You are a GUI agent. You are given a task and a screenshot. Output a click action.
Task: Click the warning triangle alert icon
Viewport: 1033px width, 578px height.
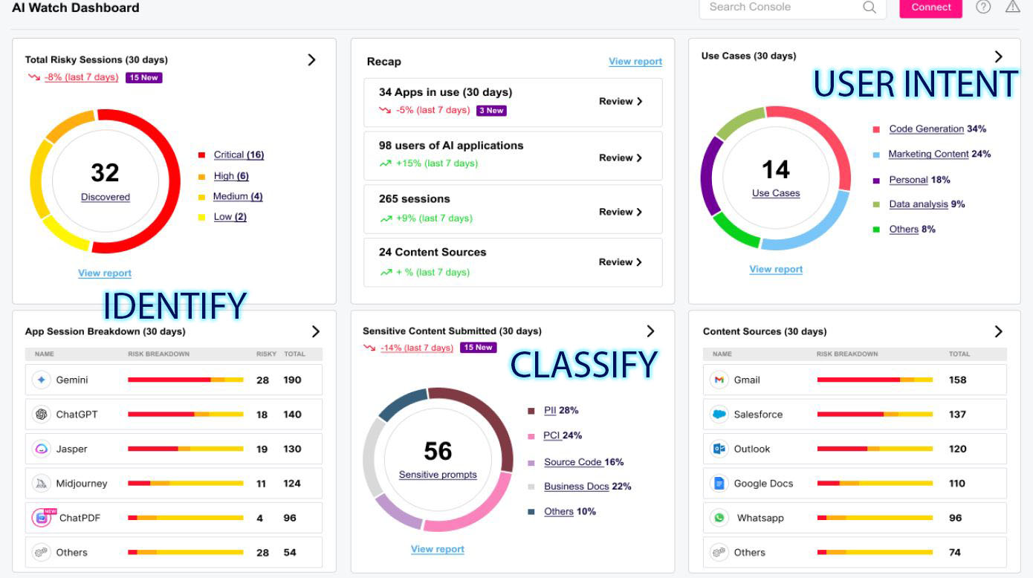point(1013,7)
